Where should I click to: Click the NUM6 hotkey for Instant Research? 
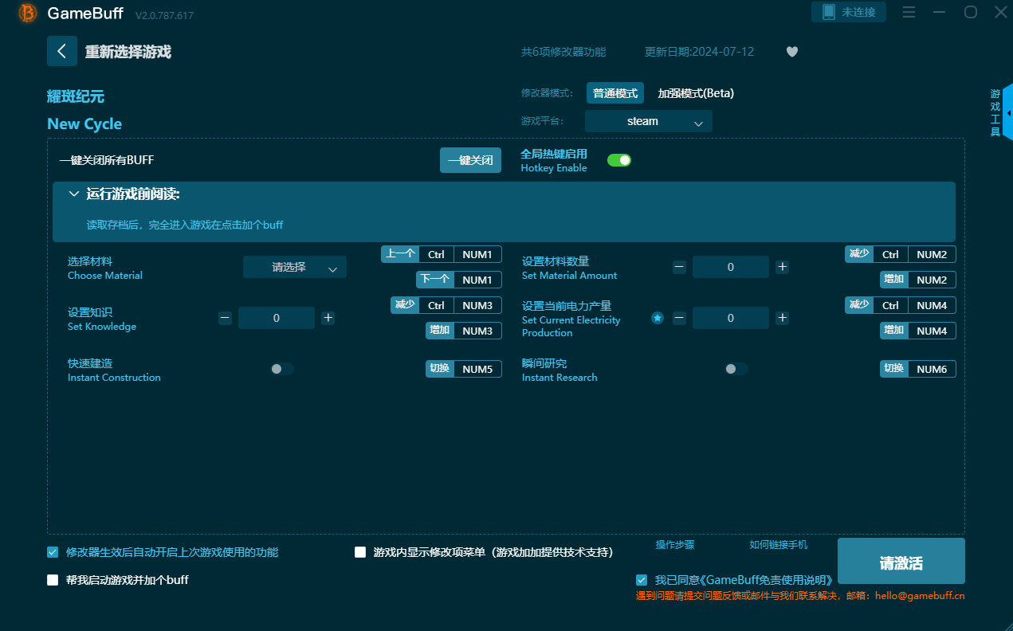(x=932, y=369)
